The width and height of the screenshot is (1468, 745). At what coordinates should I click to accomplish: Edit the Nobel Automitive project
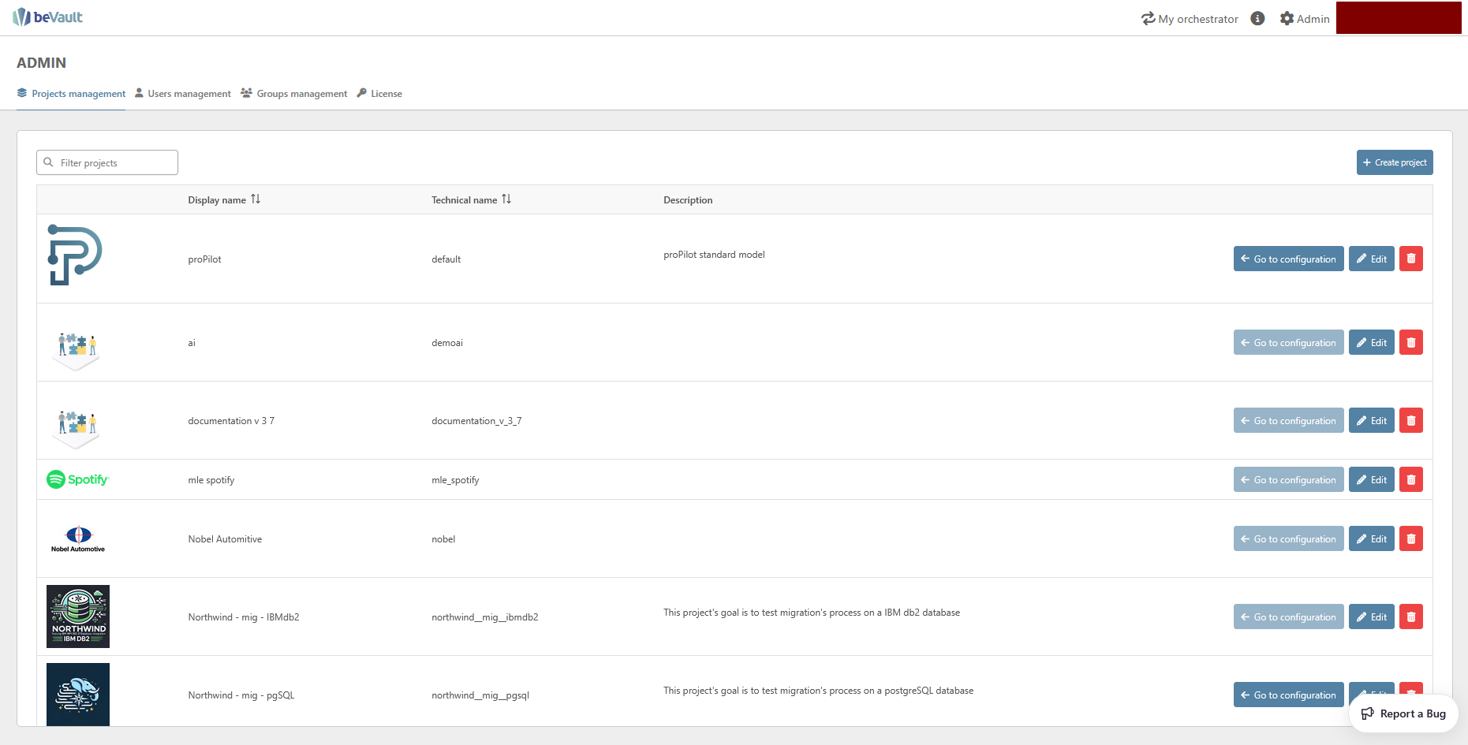1371,538
